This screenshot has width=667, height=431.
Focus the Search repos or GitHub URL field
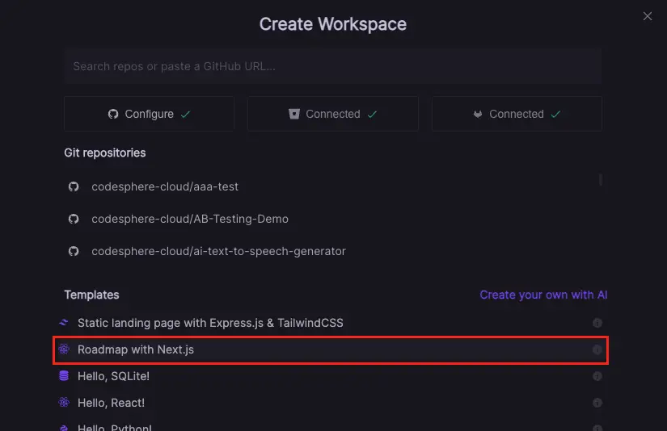pos(332,66)
